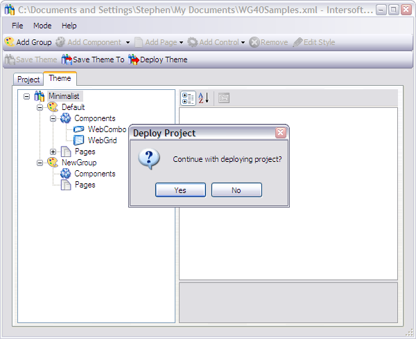Click the Property Pages icon
Screen dimensions: 416x339
point(223,98)
